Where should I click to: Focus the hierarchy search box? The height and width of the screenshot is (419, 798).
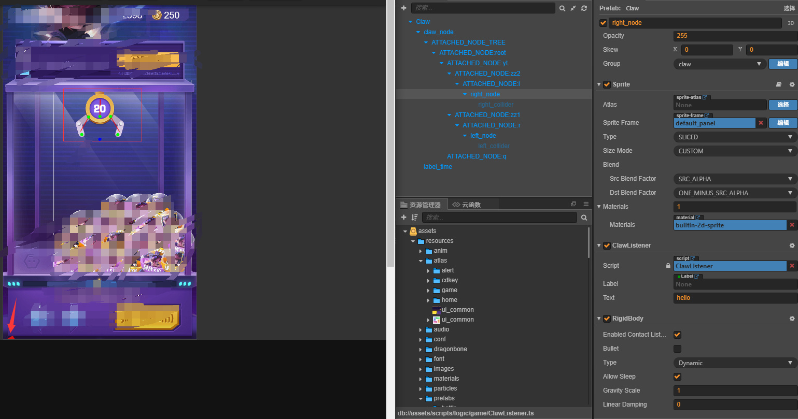point(483,8)
